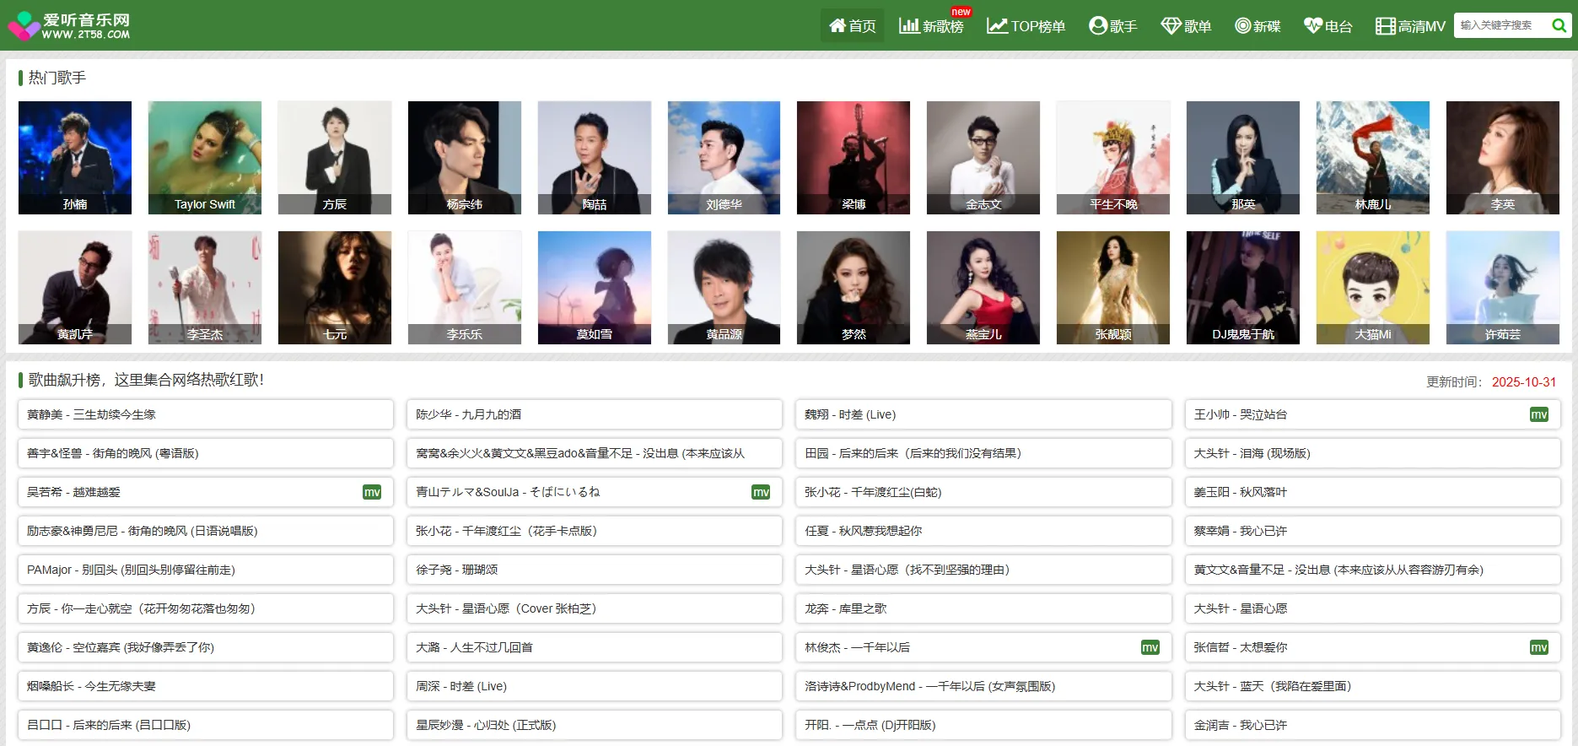The height and width of the screenshot is (746, 1578).
Task: Open the 新碟 new albums section
Action: [x=1258, y=26]
